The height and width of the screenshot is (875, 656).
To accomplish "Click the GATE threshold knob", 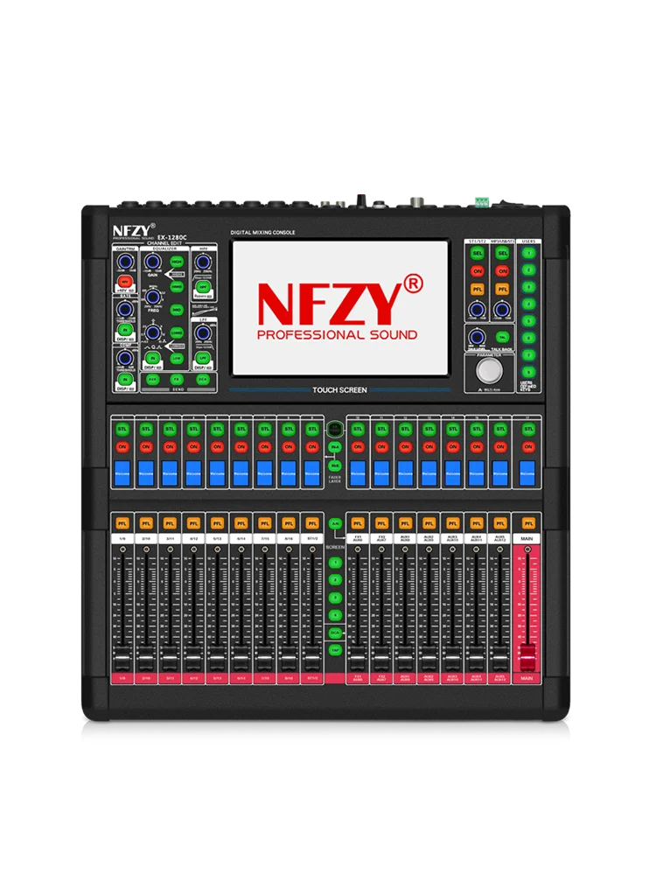I will tap(125, 309).
